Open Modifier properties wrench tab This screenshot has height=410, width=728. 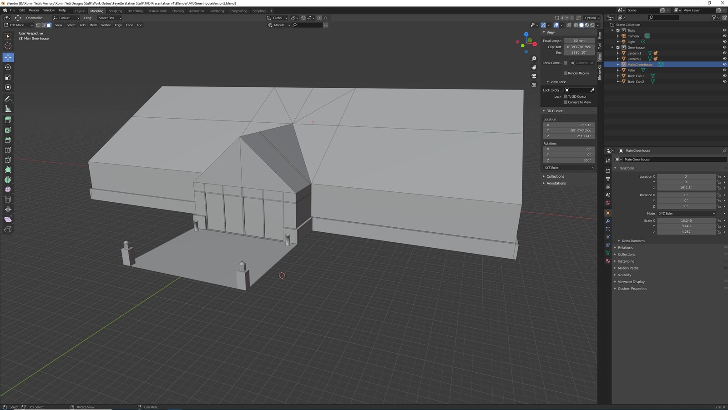click(608, 221)
